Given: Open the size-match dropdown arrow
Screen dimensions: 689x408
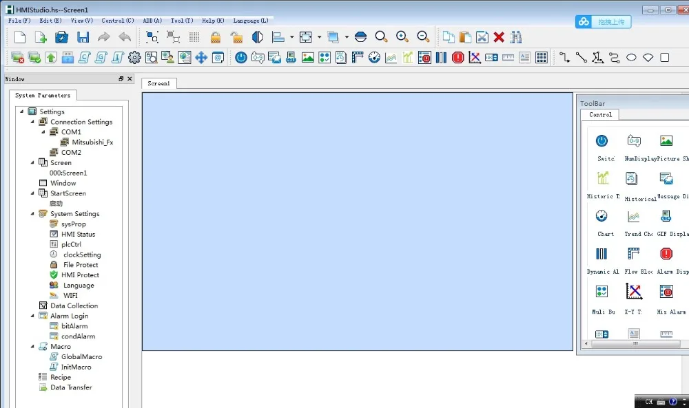Looking at the screenshot, I should click(x=320, y=37).
